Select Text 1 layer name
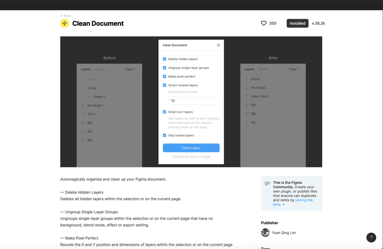This screenshot has width=383, height=249. coord(92,114)
